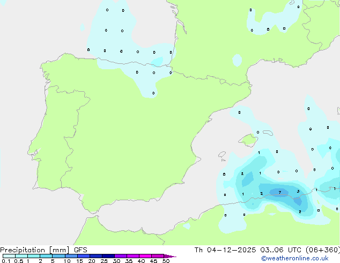340x263 pixels.
Task: Pick the 15–20 mm legend swatch
Action: 84,256
